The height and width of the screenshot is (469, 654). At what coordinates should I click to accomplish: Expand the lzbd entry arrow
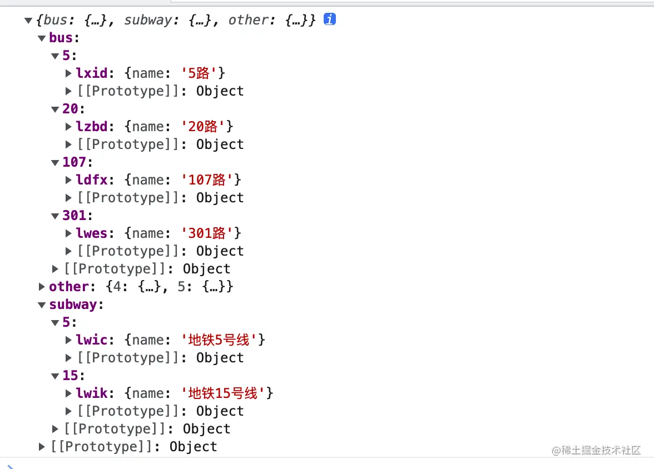(68, 126)
